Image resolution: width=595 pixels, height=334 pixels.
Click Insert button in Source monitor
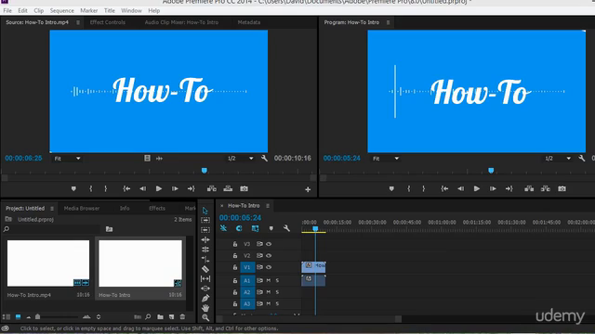pyautogui.click(x=212, y=188)
